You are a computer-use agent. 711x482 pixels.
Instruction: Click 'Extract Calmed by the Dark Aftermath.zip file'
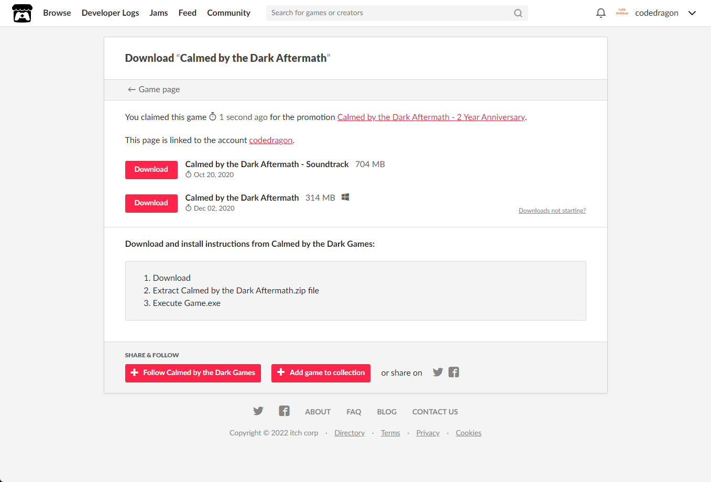(236, 291)
